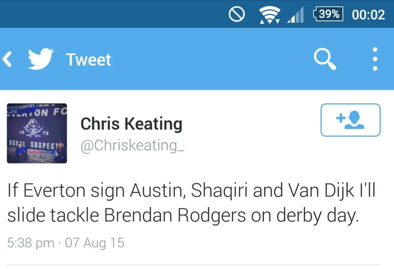Tap the Tweet header title

(89, 60)
